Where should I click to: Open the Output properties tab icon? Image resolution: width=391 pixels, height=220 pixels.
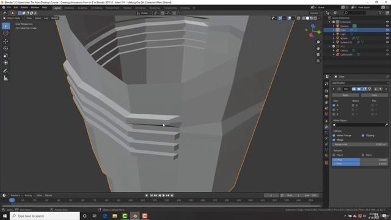tap(326, 97)
